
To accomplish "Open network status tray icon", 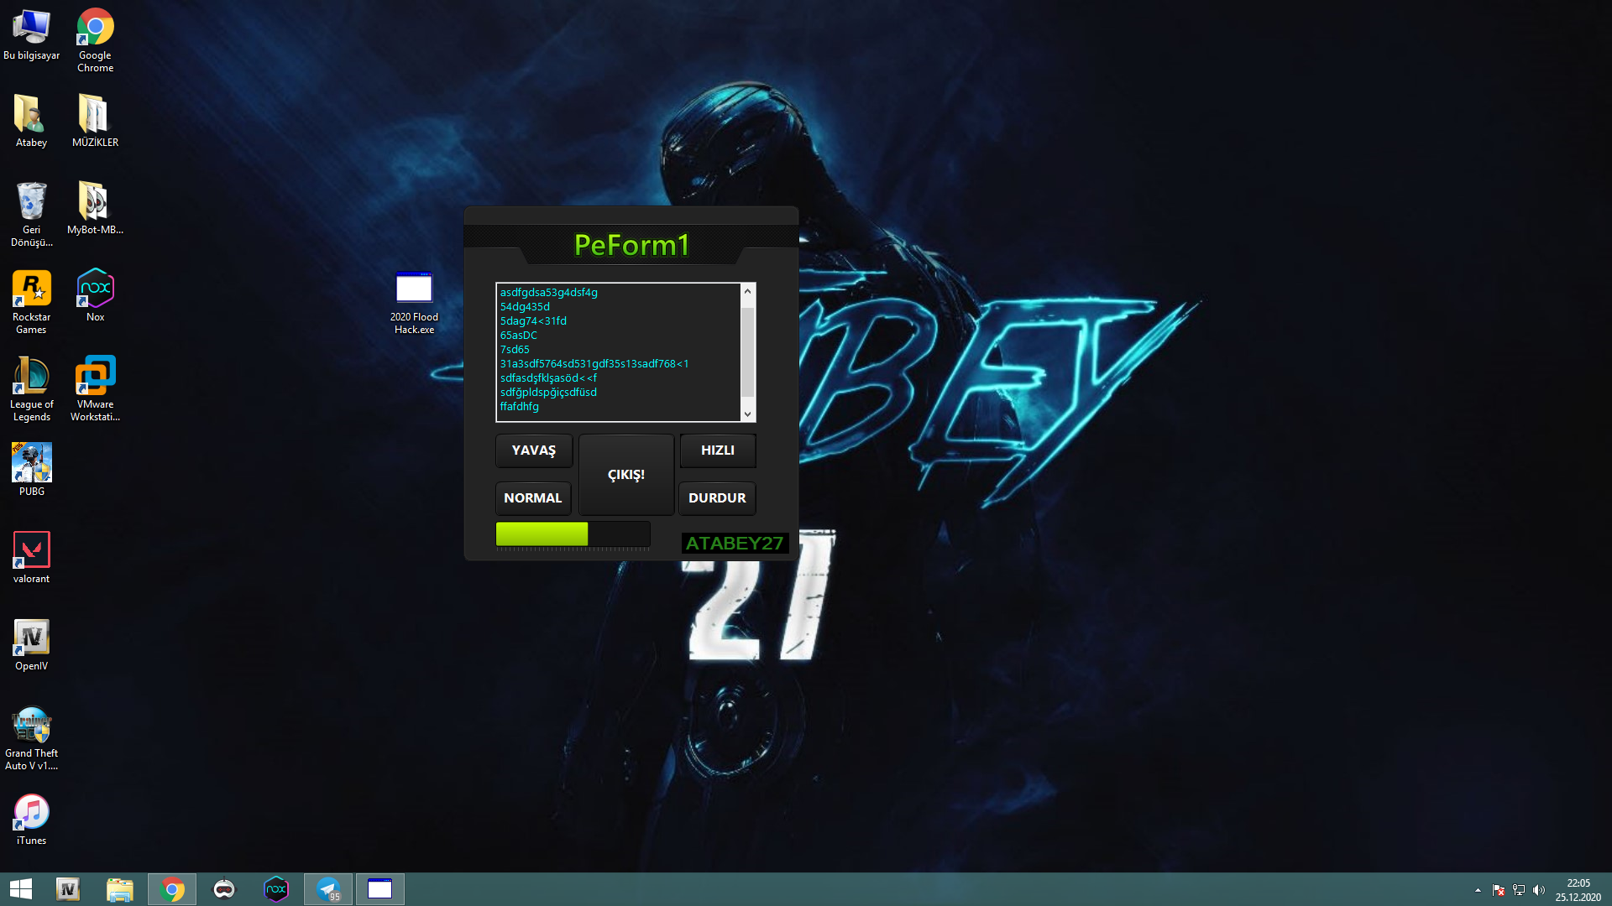I will (1519, 890).
